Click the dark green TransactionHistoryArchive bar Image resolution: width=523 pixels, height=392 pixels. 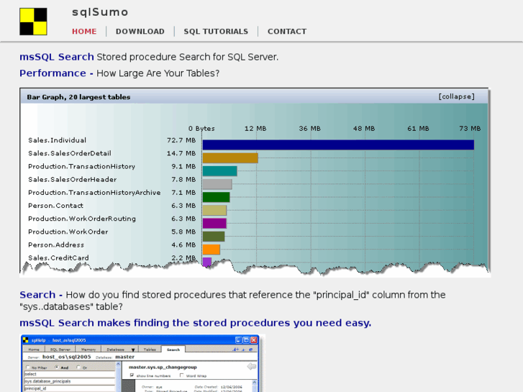click(x=216, y=197)
